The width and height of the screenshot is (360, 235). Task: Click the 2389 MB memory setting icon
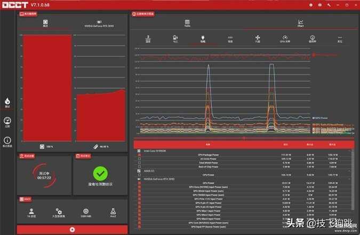86,213
